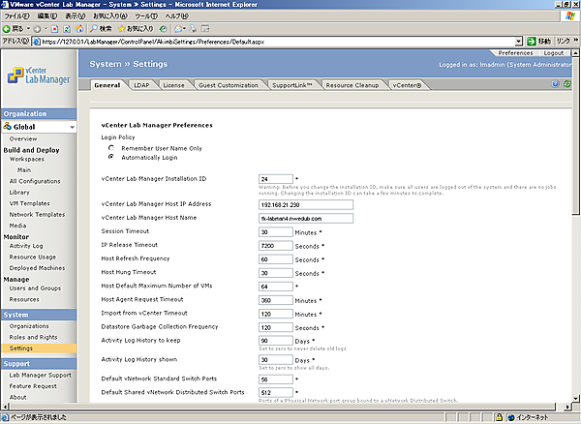Click the IE Mail toolbar icon
581x424 pixels.
pos(178,28)
